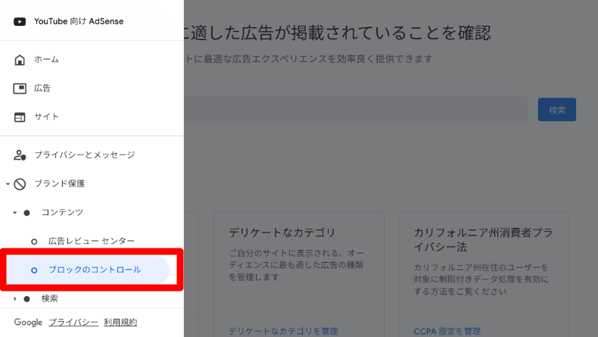Select コンテンツ tree item
Image resolution: width=598 pixels, height=337 pixels.
coord(62,212)
